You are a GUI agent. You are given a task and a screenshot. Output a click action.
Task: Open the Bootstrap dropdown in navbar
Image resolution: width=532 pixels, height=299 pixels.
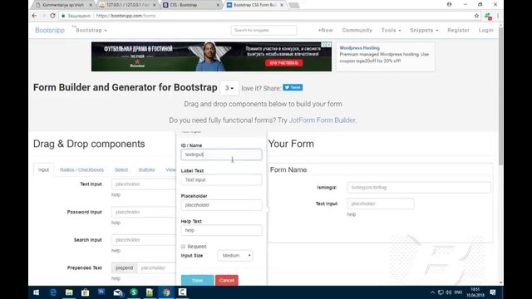[91, 30]
